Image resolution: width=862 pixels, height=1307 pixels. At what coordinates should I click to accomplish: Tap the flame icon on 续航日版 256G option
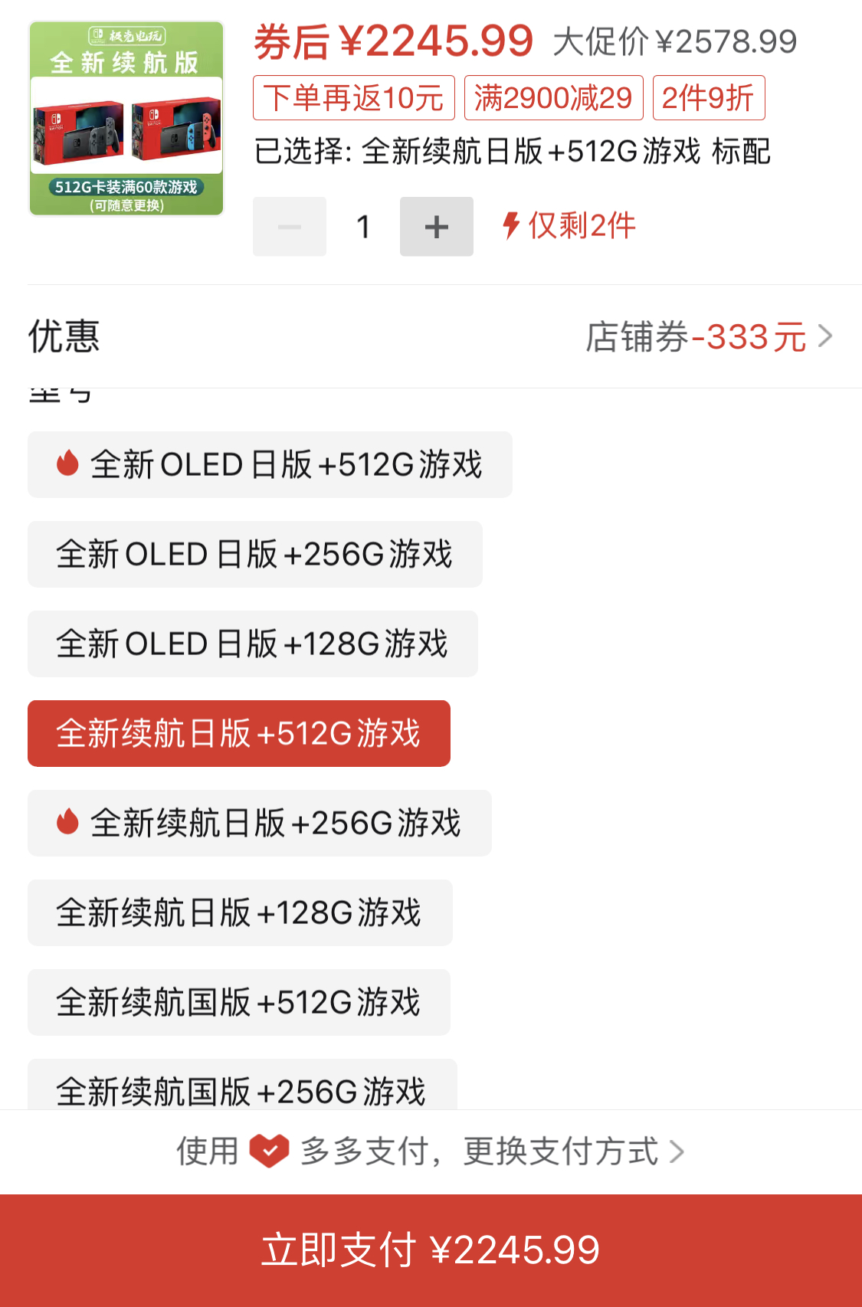(x=68, y=821)
